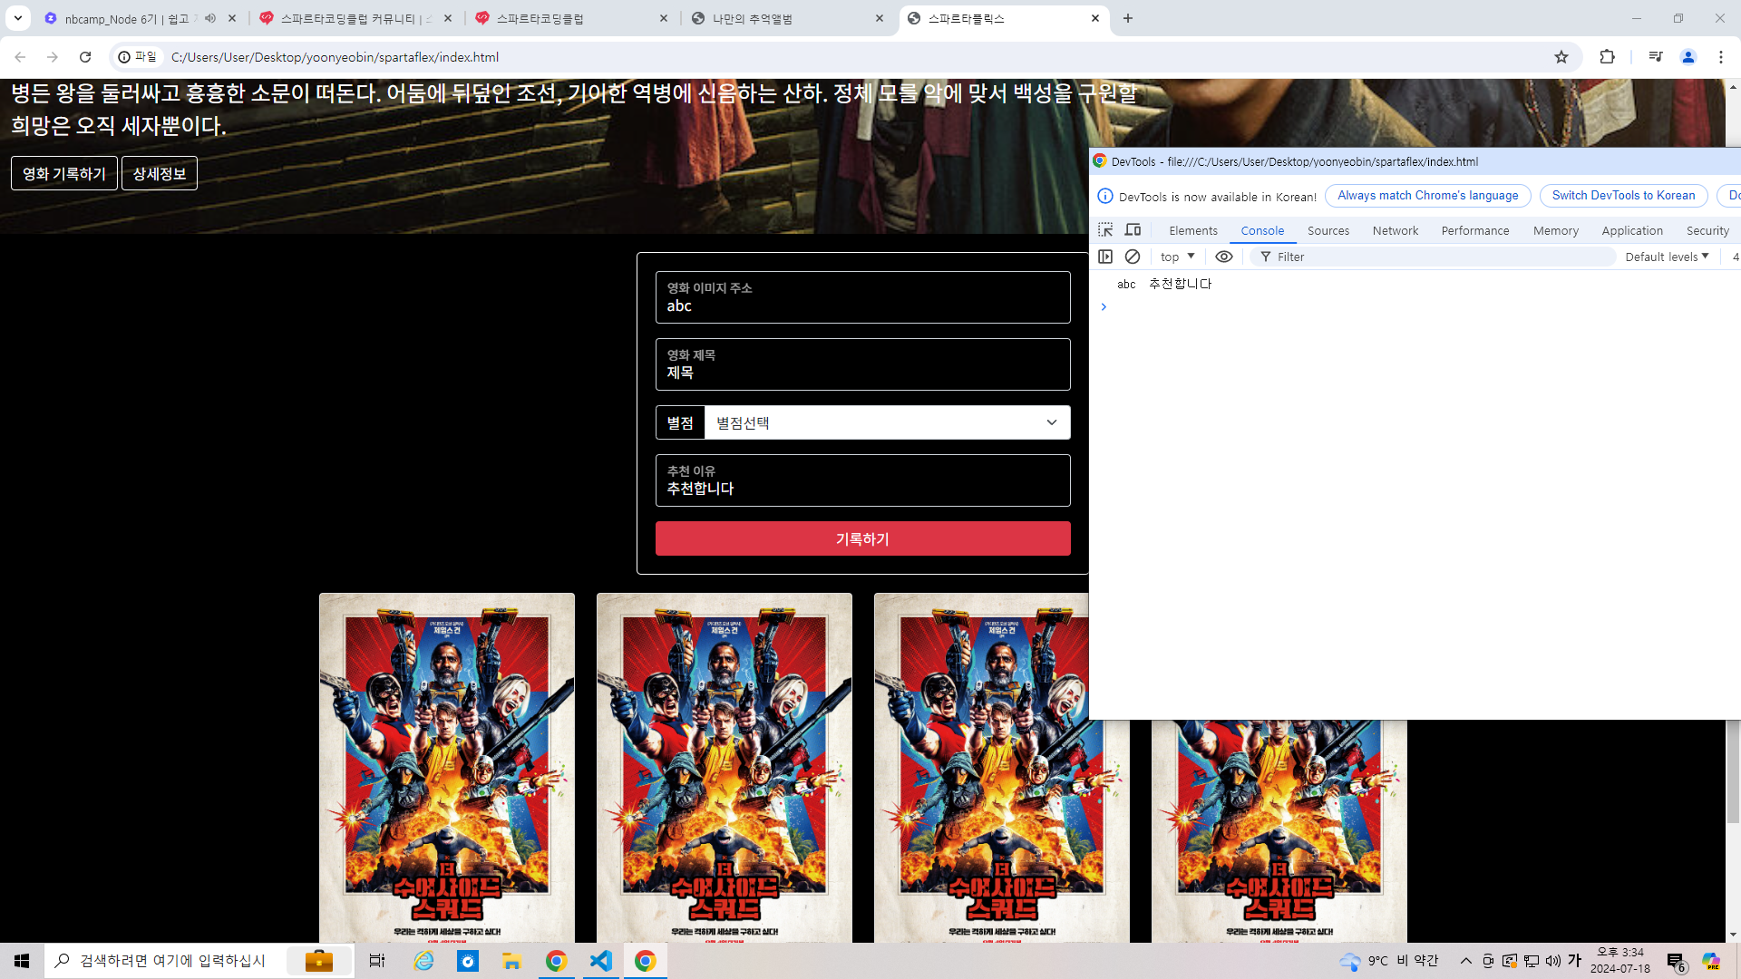
Task: Launch Copilot from the taskbar
Action: tap(1711, 961)
